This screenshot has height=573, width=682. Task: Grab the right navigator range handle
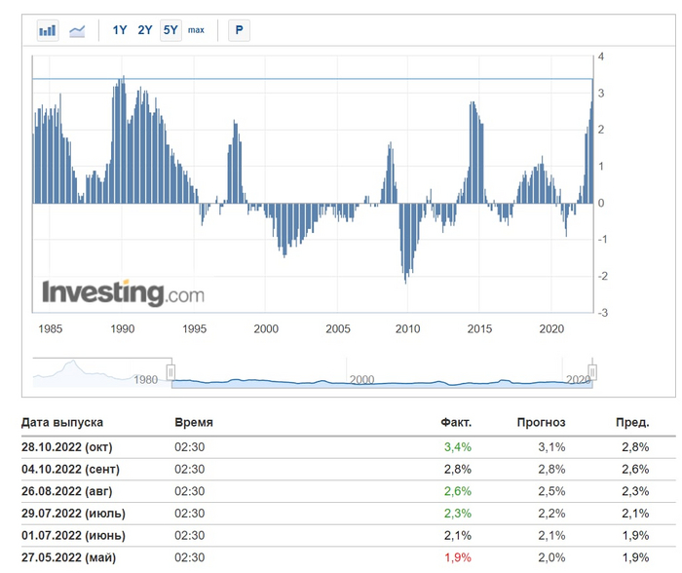pyautogui.click(x=591, y=372)
